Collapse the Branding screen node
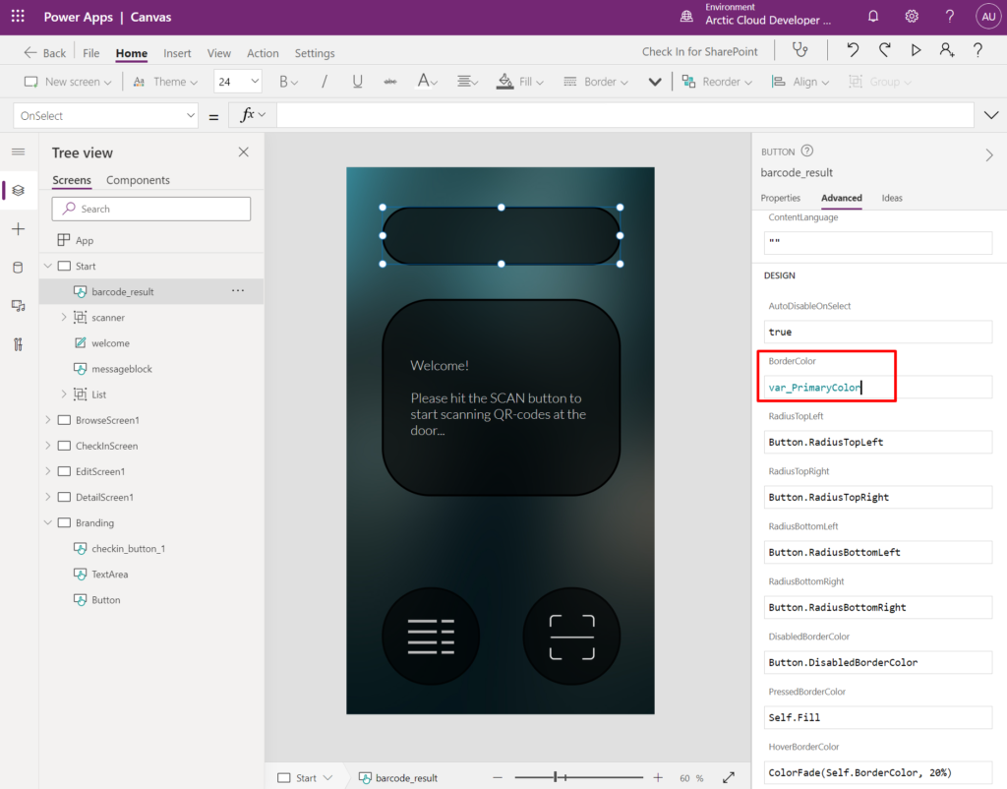This screenshot has height=789, width=1007. [48, 522]
